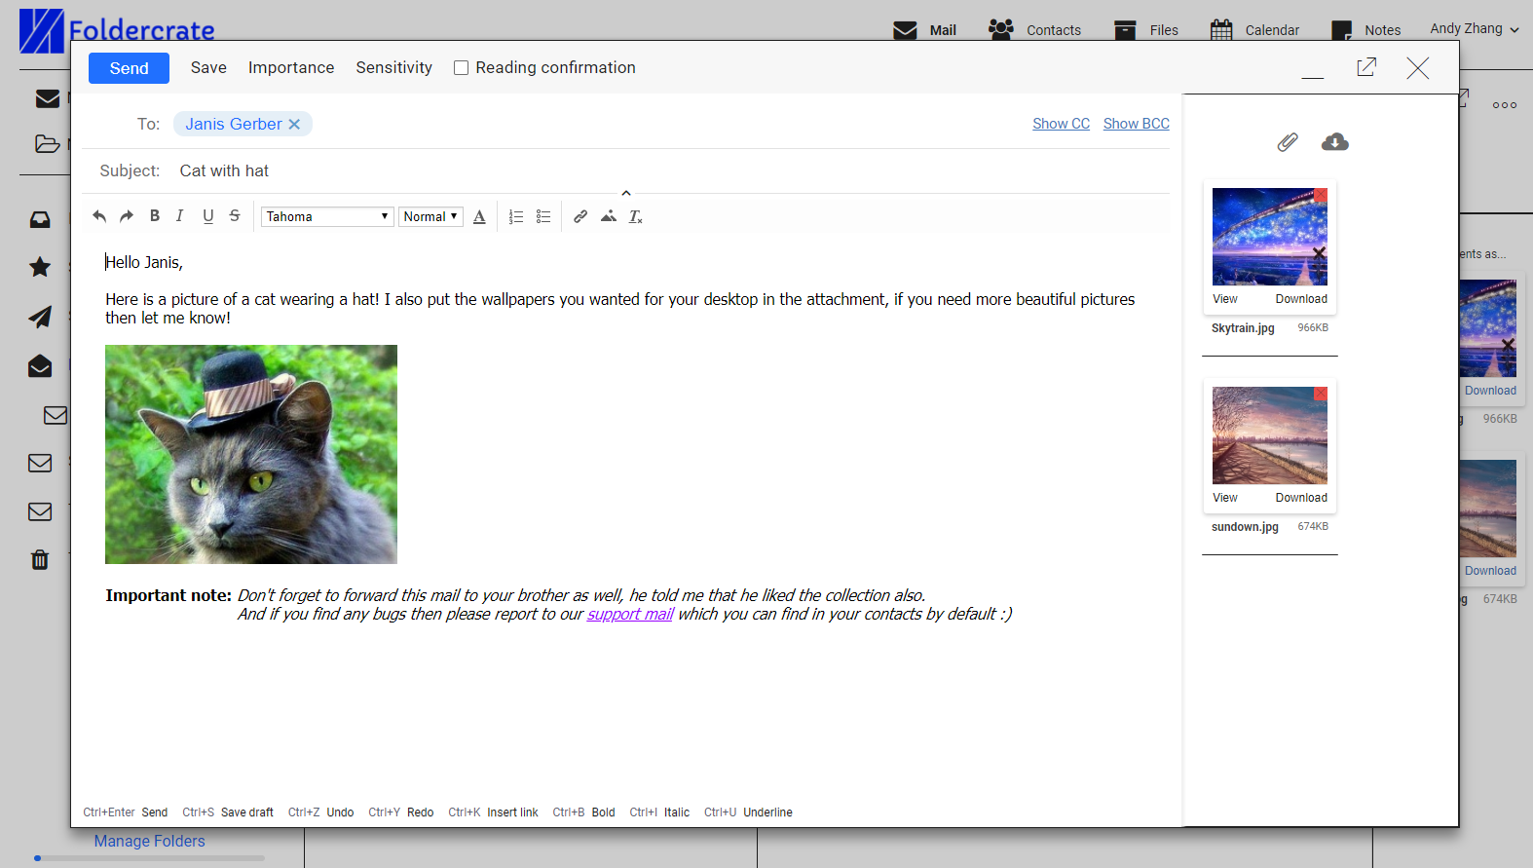Remove the Skytrain.jpg attachment via red X
Screen dimensions: 1533x868
(x=1321, y=195)
